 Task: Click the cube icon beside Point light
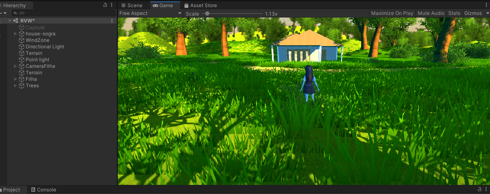click(x=22, y=60)
